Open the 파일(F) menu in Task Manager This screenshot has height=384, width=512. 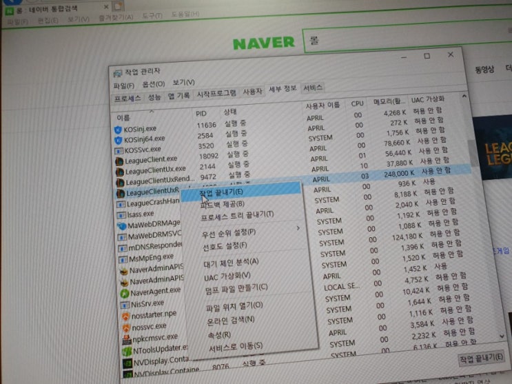(124, 85)
